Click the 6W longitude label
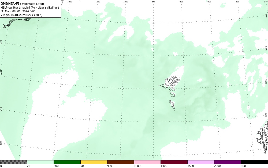 click(x=181, y=2)
